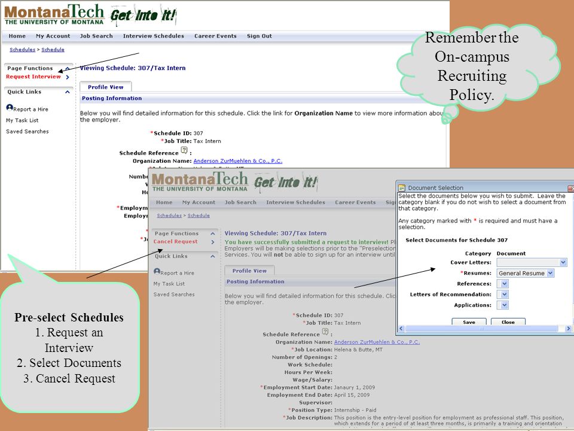This screenshot has height=431, width=574.
Task: Click 'Viewing Schedule: 307/Tax Intern' heading, back window
Action: point(133,68)
